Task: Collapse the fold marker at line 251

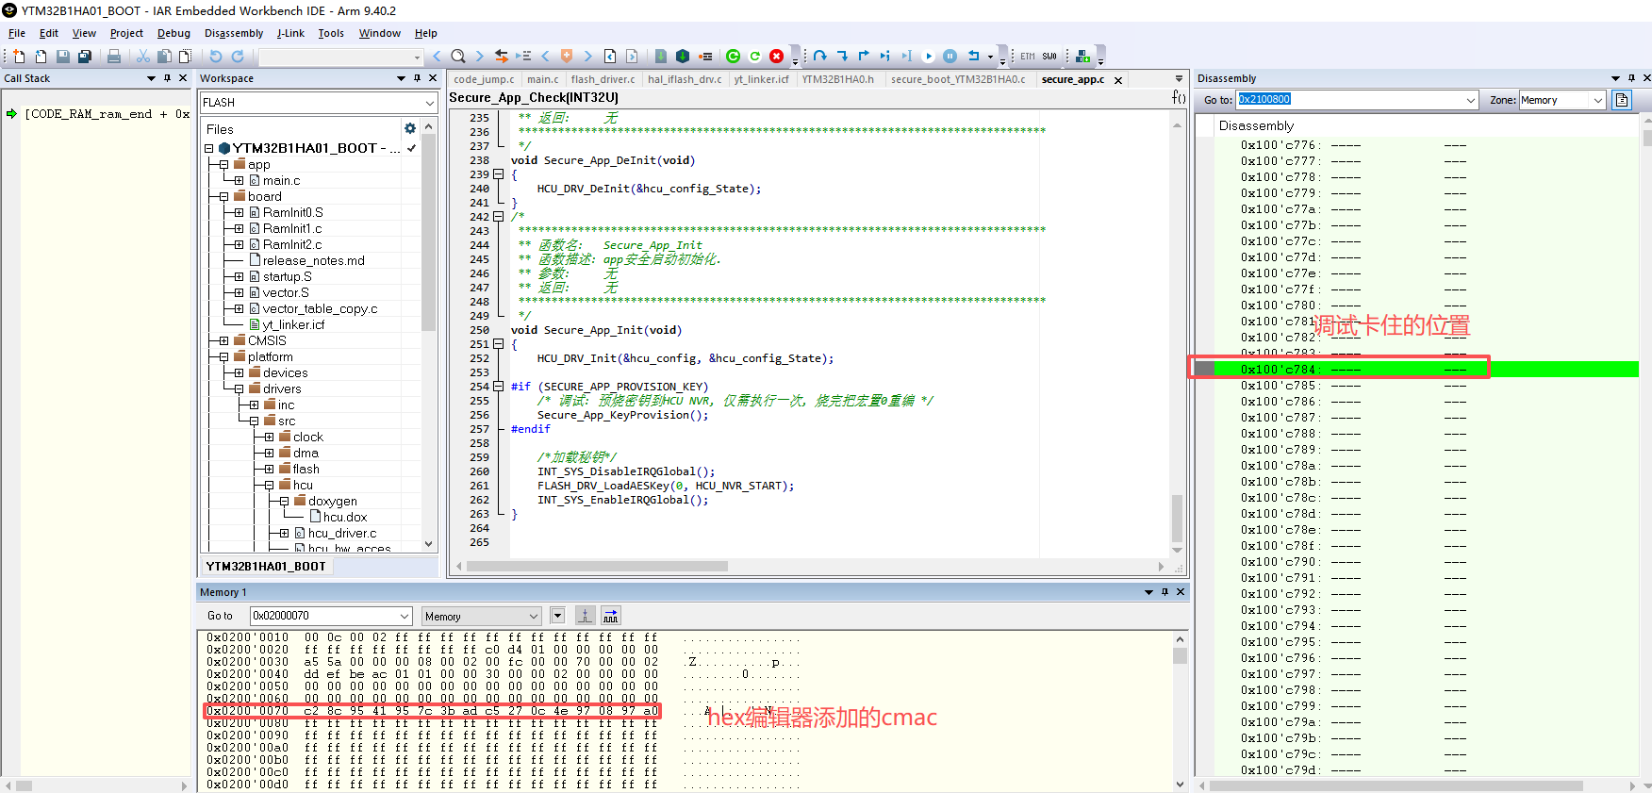Action: (x=499, y=344)
